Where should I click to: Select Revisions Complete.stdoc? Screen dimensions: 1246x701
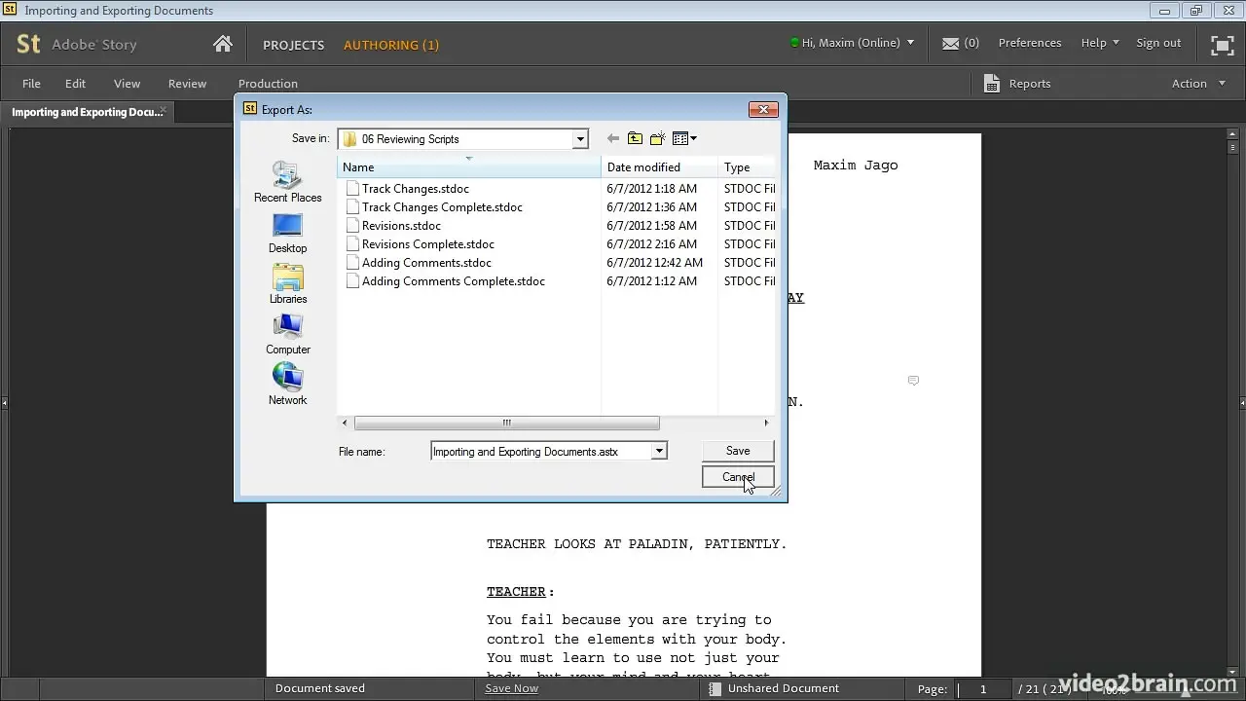[428, 244]
